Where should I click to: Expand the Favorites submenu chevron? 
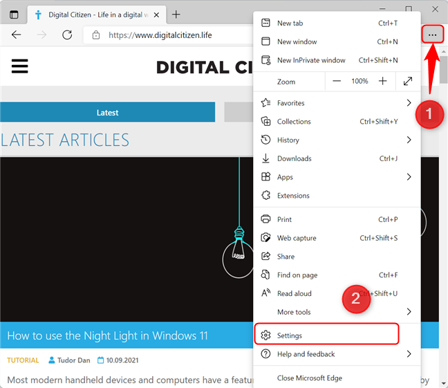pos(409,102)
